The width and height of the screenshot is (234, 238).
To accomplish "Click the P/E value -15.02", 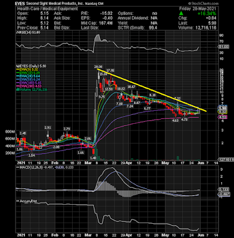I will (x=106, y=13).
